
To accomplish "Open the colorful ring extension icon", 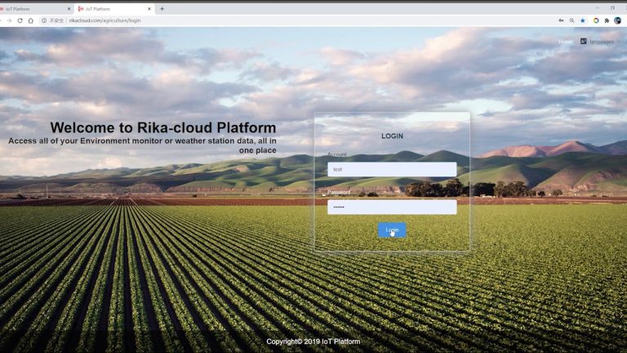I will 596,20.
